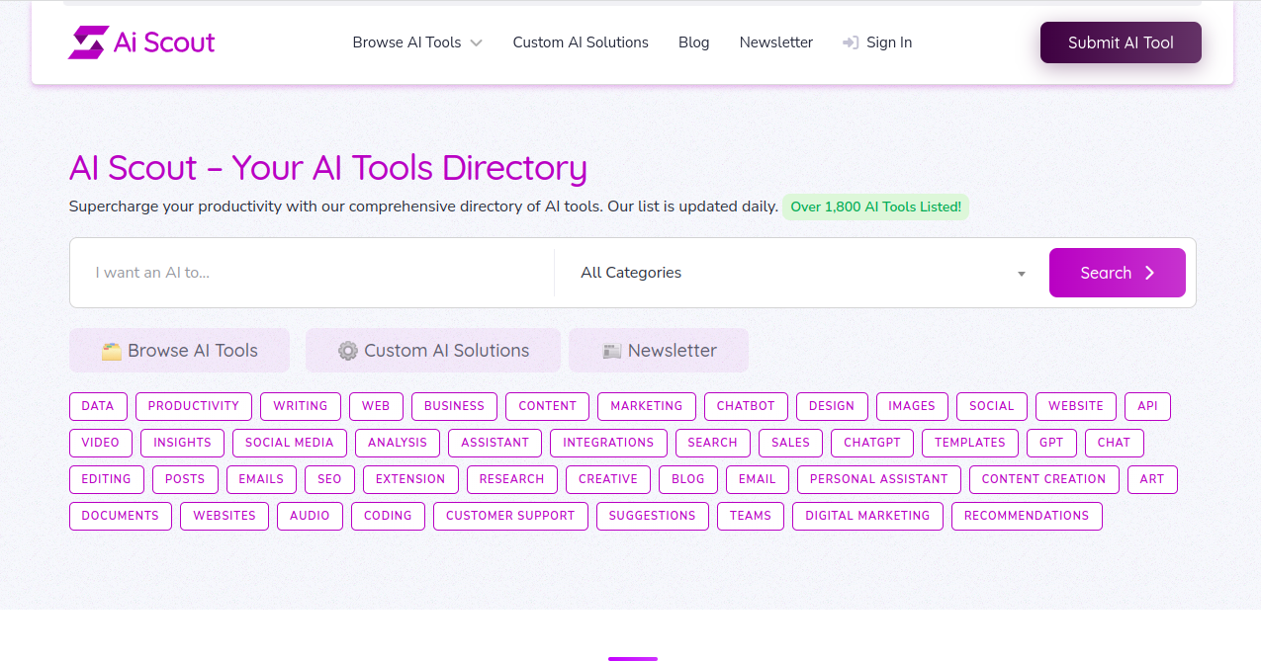This screenshot has width=1261, height=661.
Task: Click the Ai Scout logo
Action: pos(141,42)
